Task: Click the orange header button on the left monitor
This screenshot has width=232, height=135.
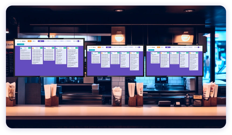Action: pyautogui.click(x=30, y=41)
